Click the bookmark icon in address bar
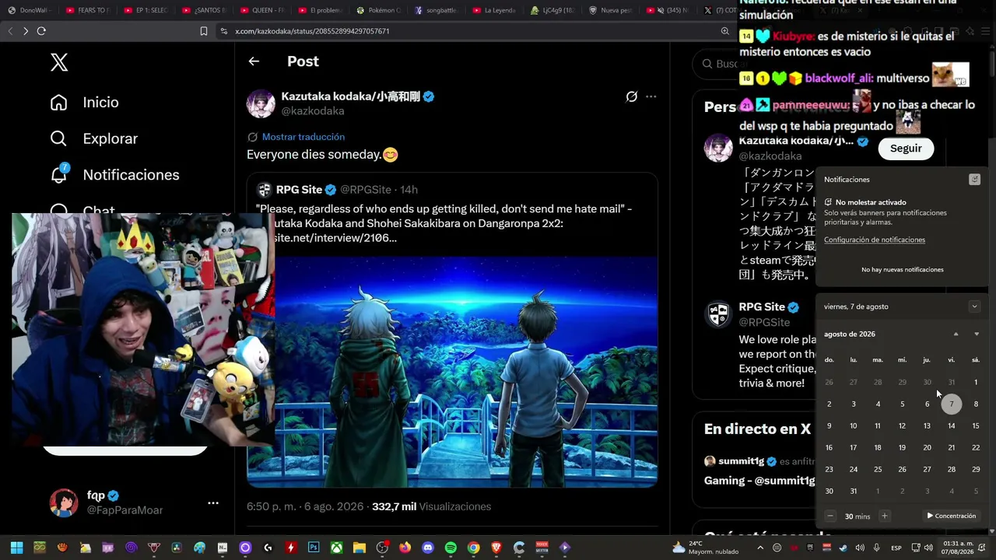The width and height of the screenshot is (996, 560). [204, 31]
